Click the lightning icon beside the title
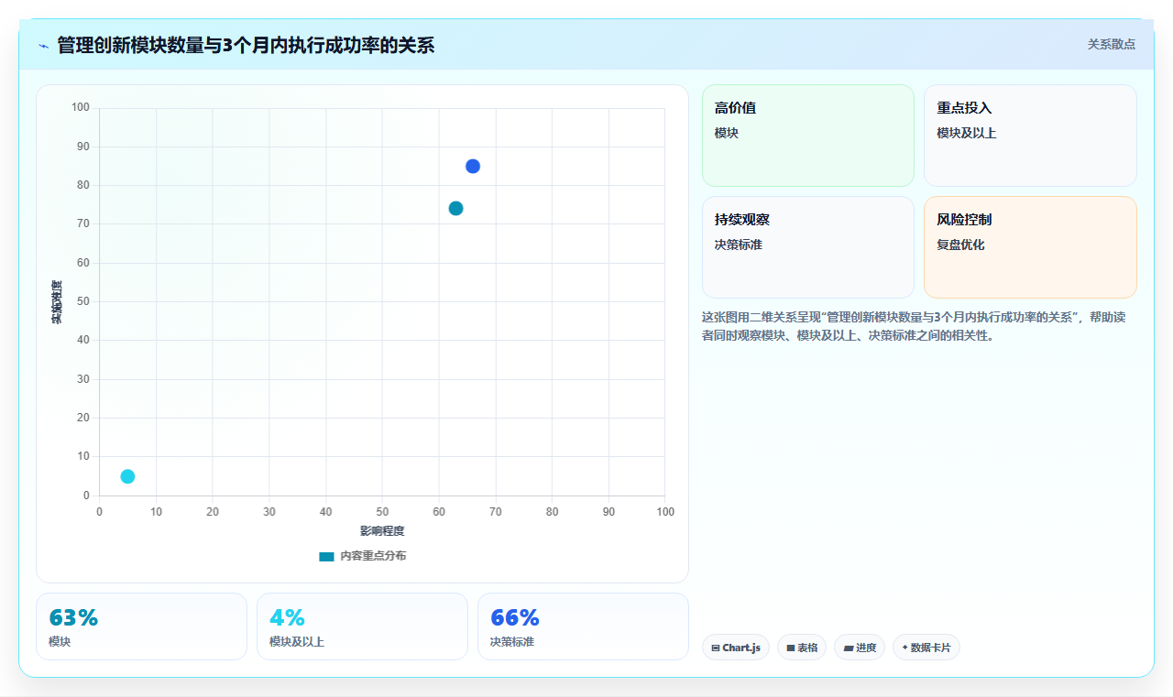 [x=43, y=46]
